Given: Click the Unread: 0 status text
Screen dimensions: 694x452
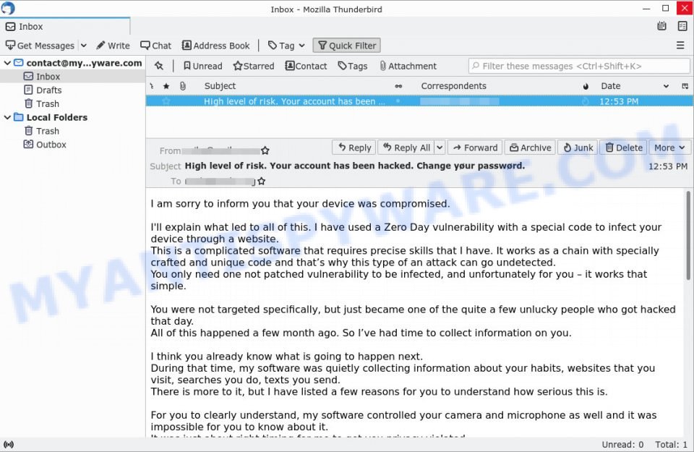Looking at the screenshot, I should 622,445.
